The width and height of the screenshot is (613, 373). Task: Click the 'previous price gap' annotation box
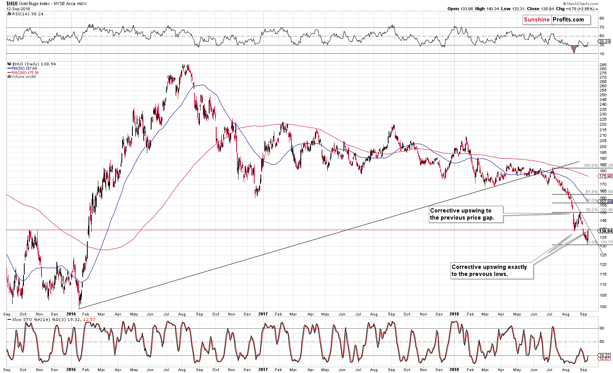click(466, 214)
